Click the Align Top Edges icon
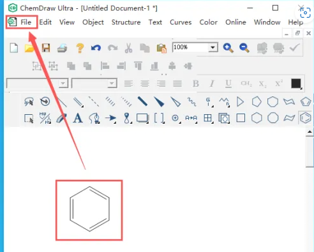Image resolution: width=314 pixels, height=252 pixels. pyautogui.click(x=138, y=66)
